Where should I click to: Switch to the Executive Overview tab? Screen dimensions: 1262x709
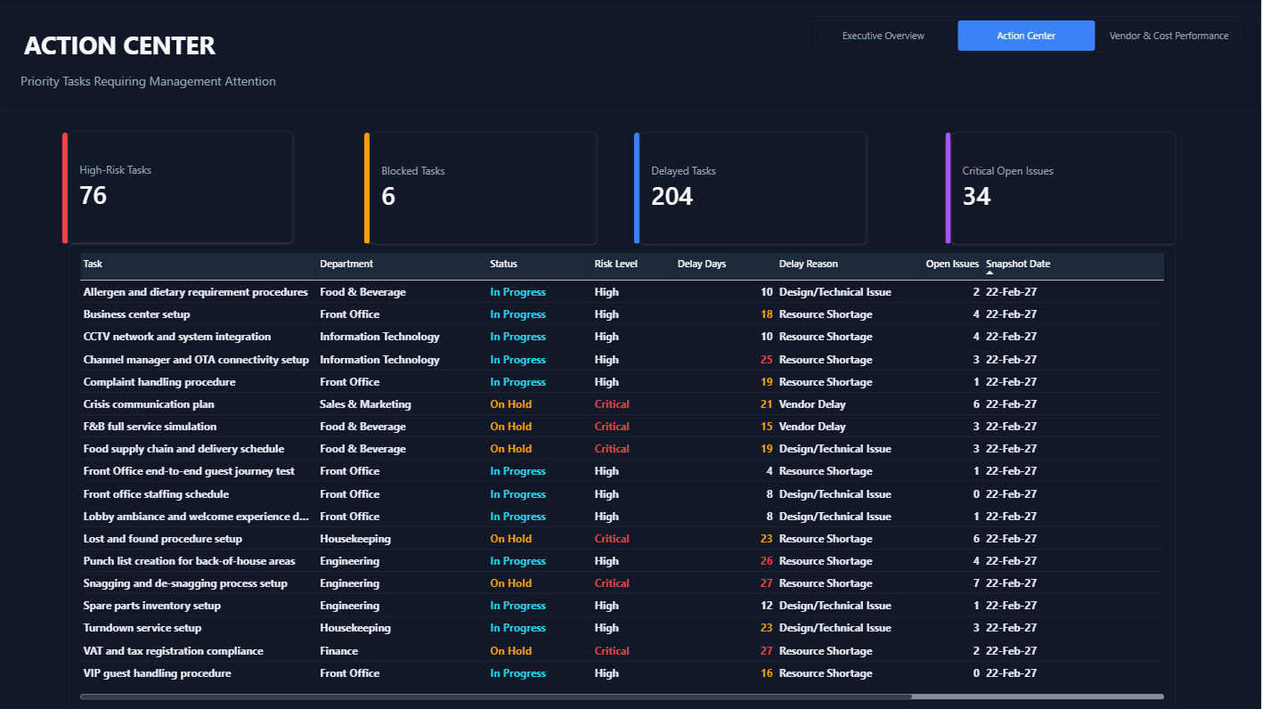pyautogui.click(x=883, y=36)
